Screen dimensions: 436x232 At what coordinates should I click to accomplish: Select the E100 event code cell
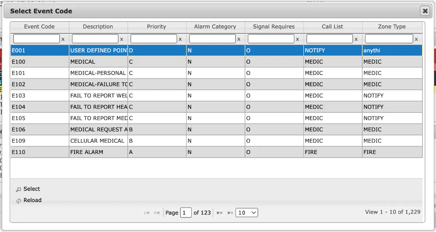40,62
